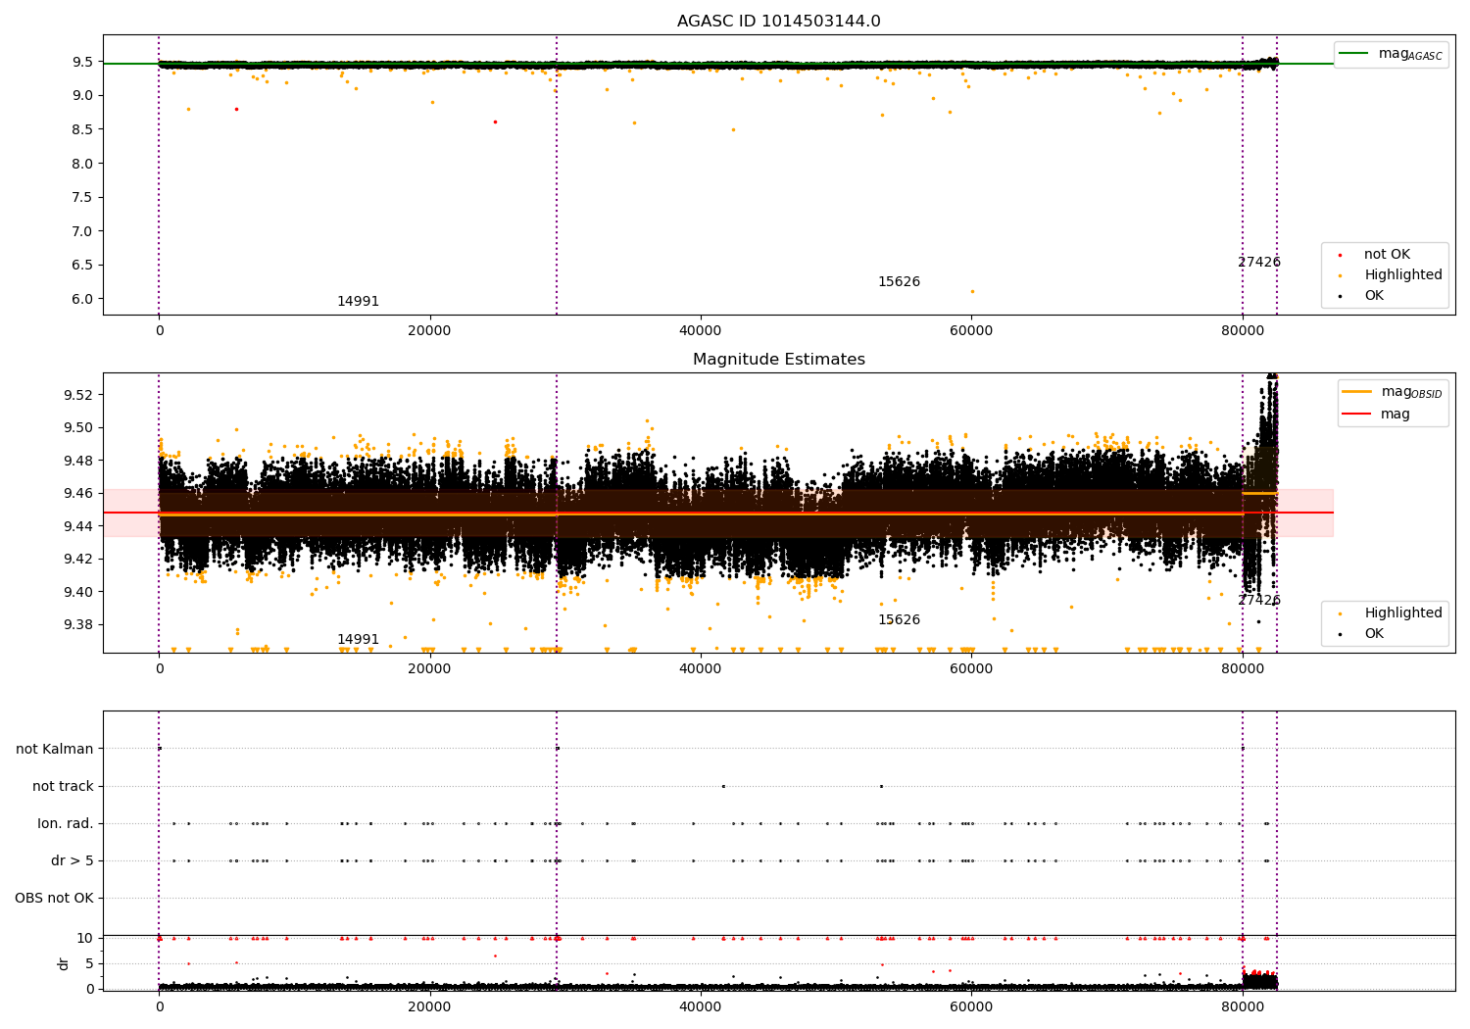Viewport: 1470px width, 1029px height.
Task: Select the 'mag AGASC' legend label in the top plot
Action: (x=1410, y=54)
